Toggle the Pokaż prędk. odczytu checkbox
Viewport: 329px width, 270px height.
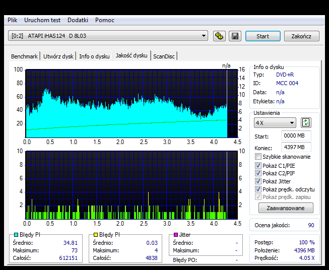pyautogui.click(x=258, y=189)
